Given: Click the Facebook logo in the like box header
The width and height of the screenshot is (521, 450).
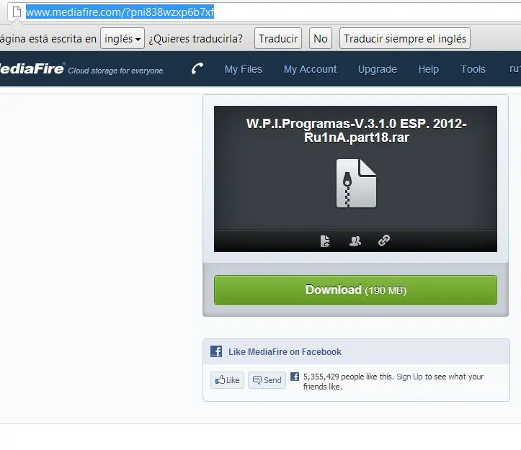Looking at the screenshot, I should coord(216,351).
